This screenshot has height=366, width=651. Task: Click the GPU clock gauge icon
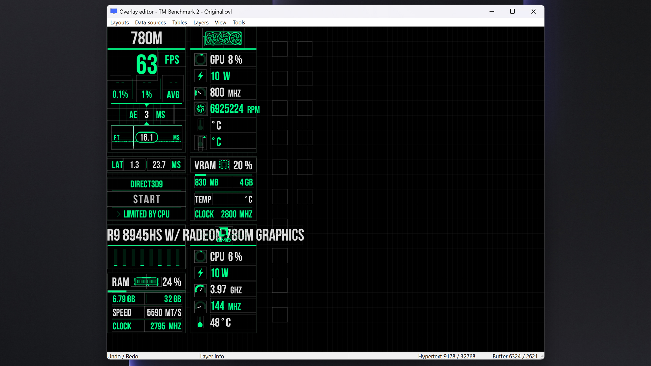click(200, 93)
